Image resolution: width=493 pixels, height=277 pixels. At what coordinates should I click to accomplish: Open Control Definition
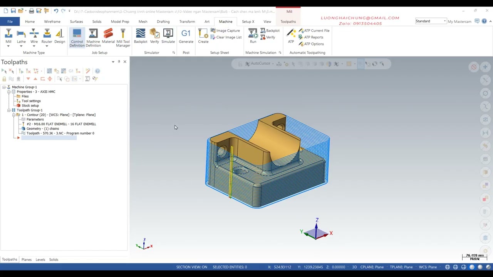(x=77, y=38)
